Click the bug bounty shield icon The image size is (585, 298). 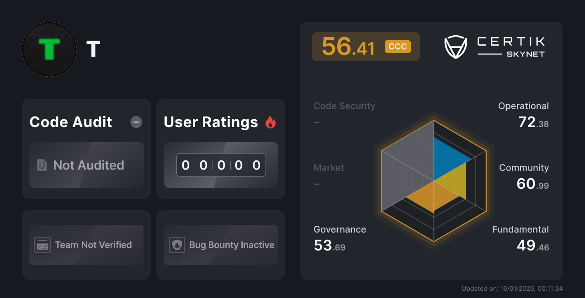177,245
